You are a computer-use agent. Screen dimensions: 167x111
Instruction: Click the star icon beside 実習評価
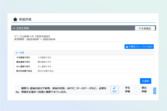[x=15, y=19]
